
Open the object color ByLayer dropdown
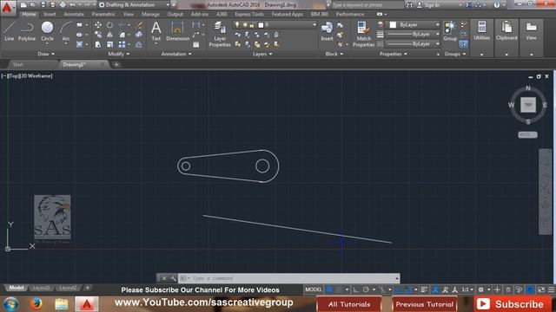point(414,25)
